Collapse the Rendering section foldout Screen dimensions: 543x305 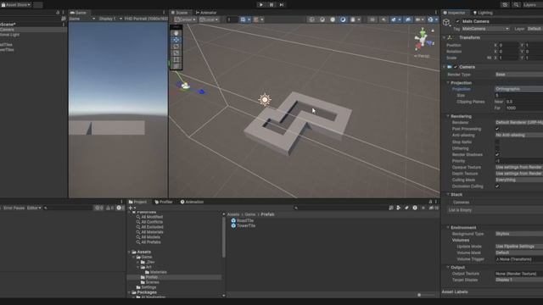coord(448,116)
